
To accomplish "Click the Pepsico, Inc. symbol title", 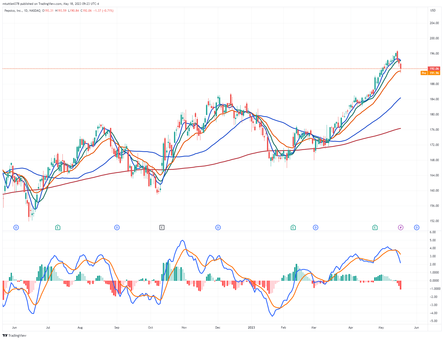I will pyautogui.click(x=13, y=11).
